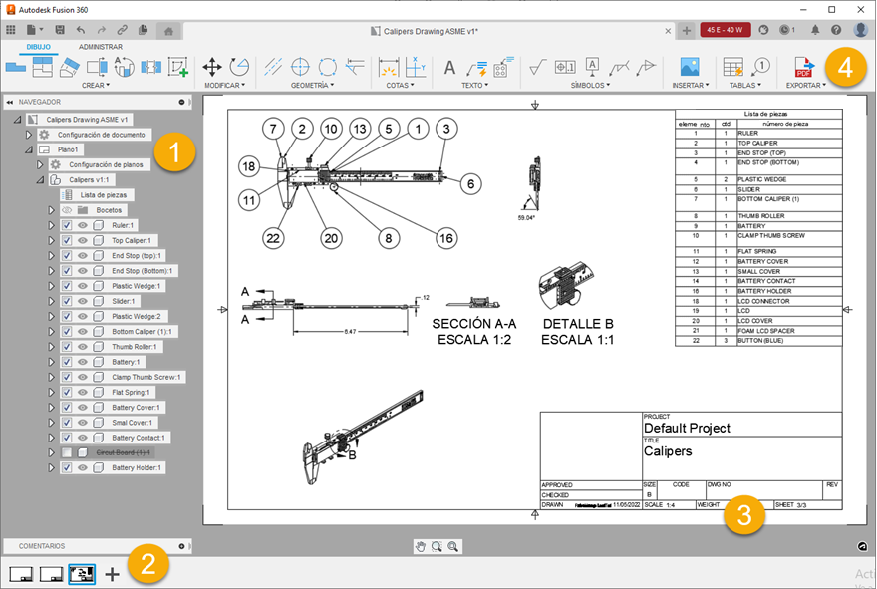Hide Flat Spring:1 using eye icon
This screenshot has height=589, width=877.
[x=82, y=392]
